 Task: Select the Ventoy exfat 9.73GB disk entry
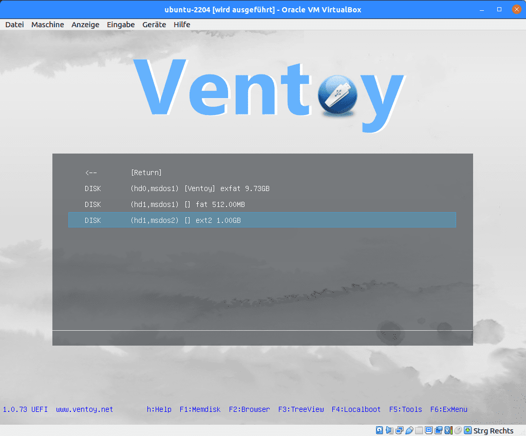(x=200, y=188)
